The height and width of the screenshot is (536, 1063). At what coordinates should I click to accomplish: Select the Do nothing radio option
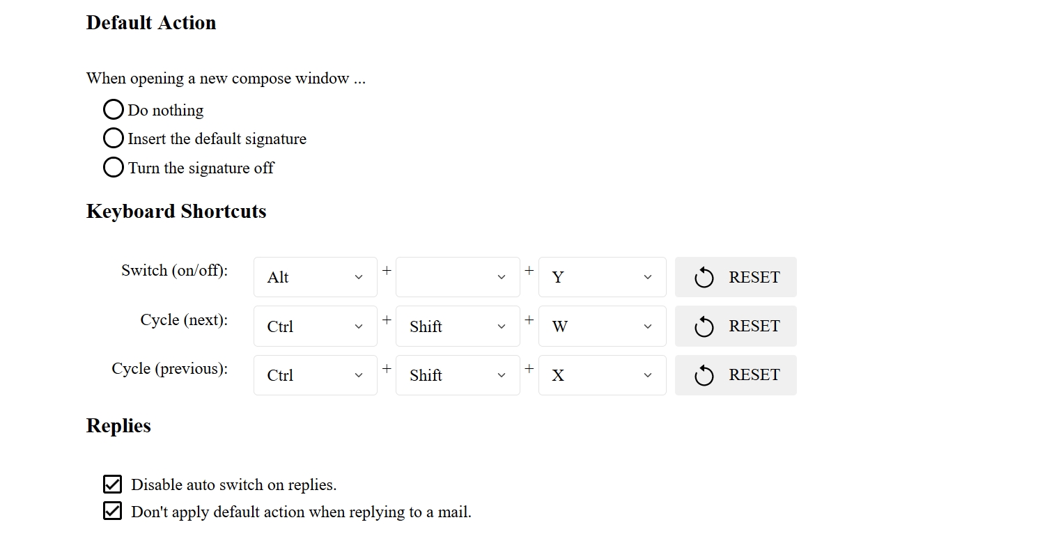point(113,110)
